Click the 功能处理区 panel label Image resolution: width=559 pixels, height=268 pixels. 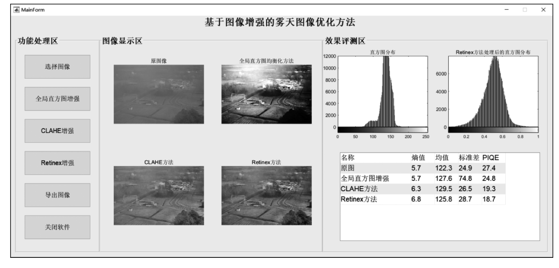(x=38, y=41)
